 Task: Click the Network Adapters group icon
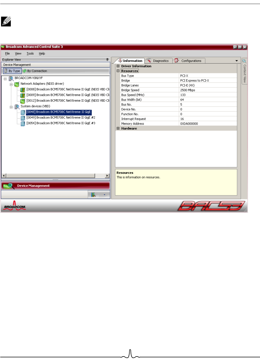tap(17, 84)
